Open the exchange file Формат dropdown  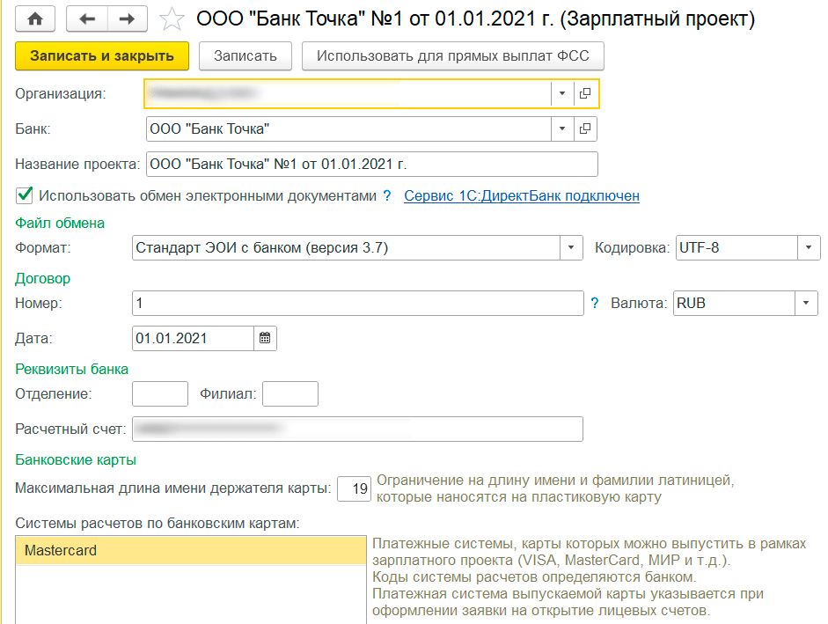pos(572,248)
